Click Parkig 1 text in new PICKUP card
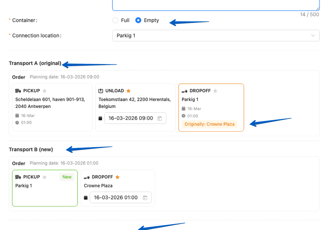 click(24, 186)
